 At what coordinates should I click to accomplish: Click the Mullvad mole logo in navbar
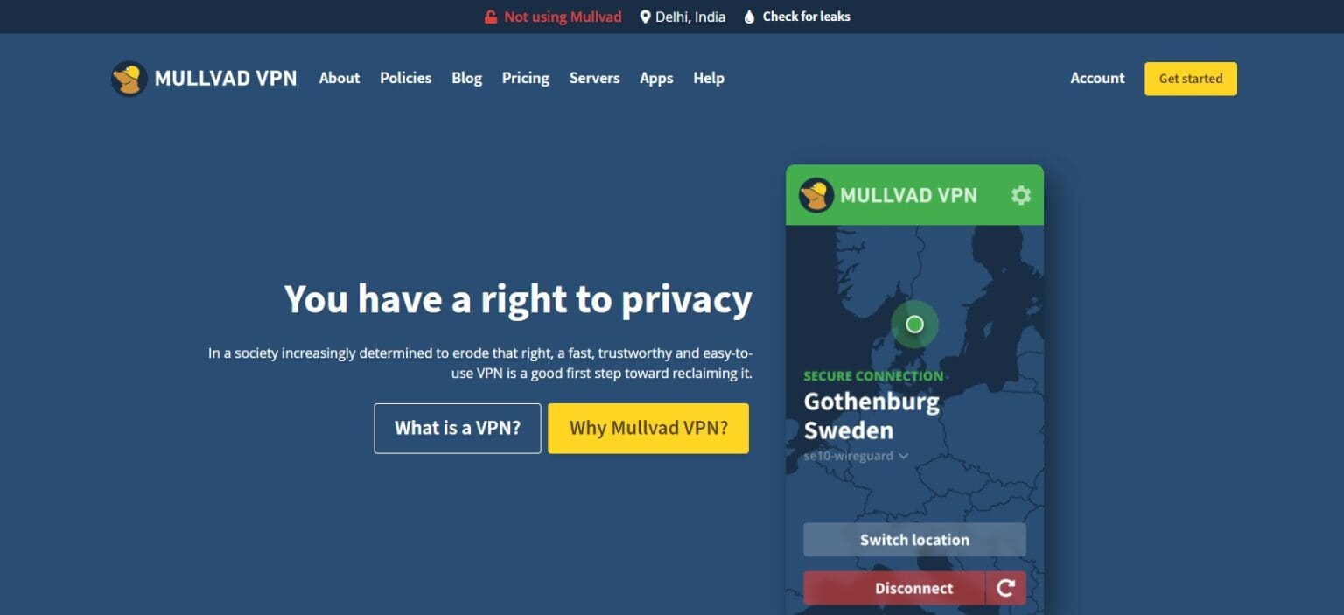point(129,79)
